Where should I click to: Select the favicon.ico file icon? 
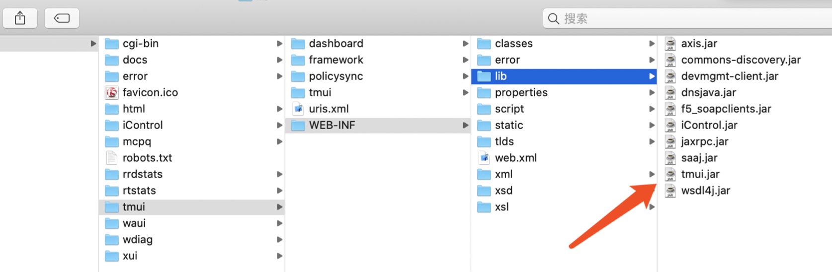(x=112, y=92)
